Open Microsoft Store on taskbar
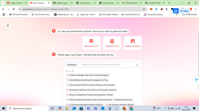 [81, 108]
